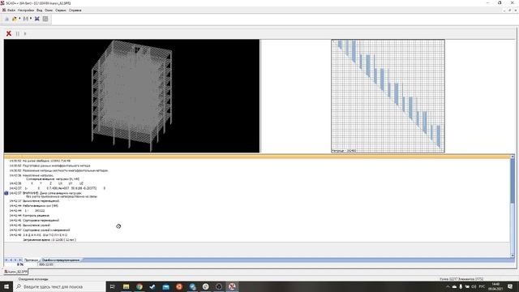The height and width of the screenshot is (292, 519).
Task: Jump to last tab with scroll arrow
Action: click(19, 260)
